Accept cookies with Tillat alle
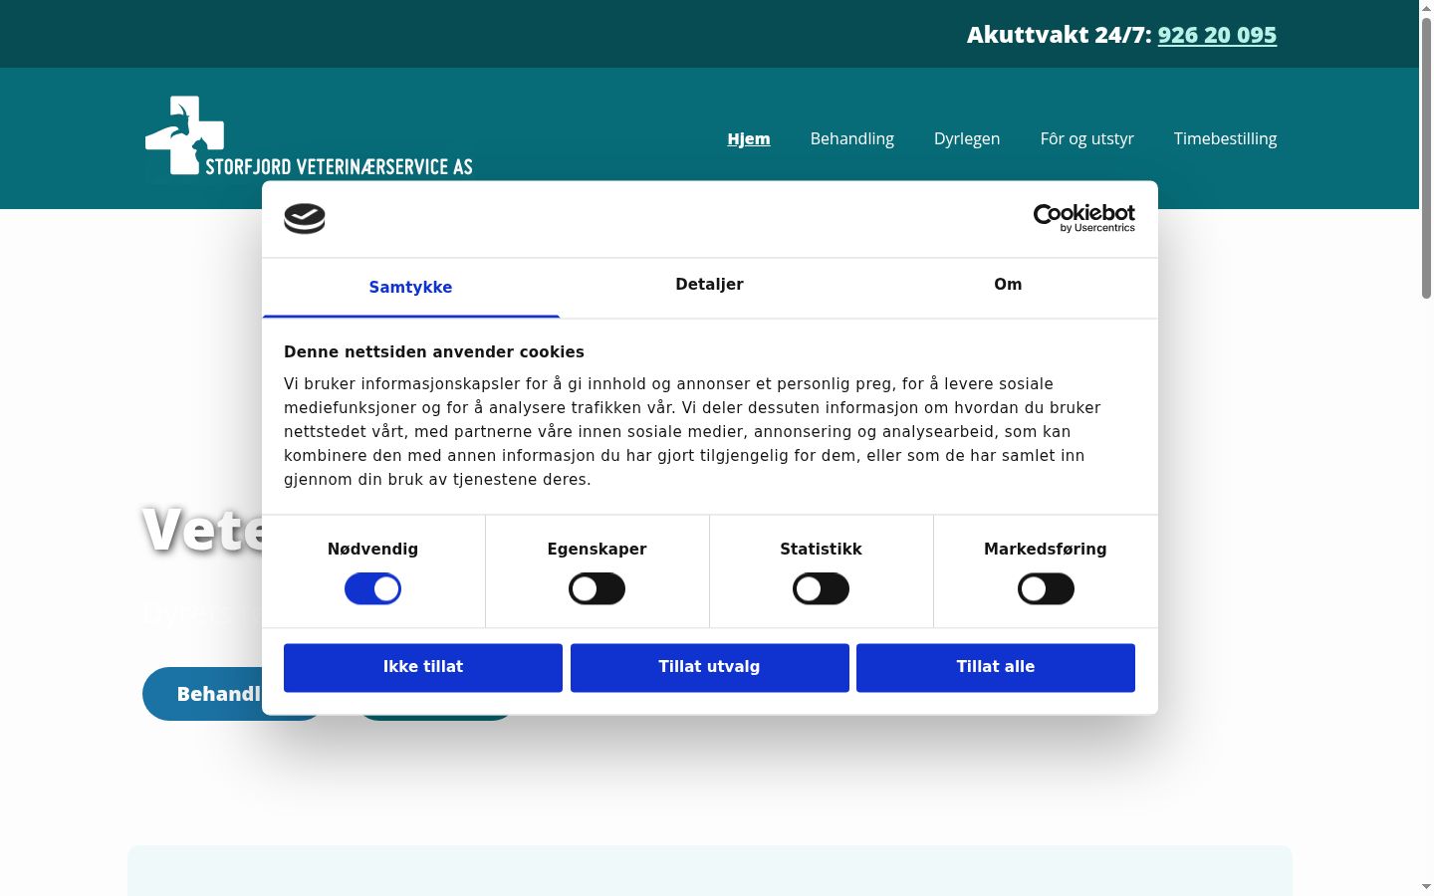This screenshot has width=1434, height=896. 996,667
